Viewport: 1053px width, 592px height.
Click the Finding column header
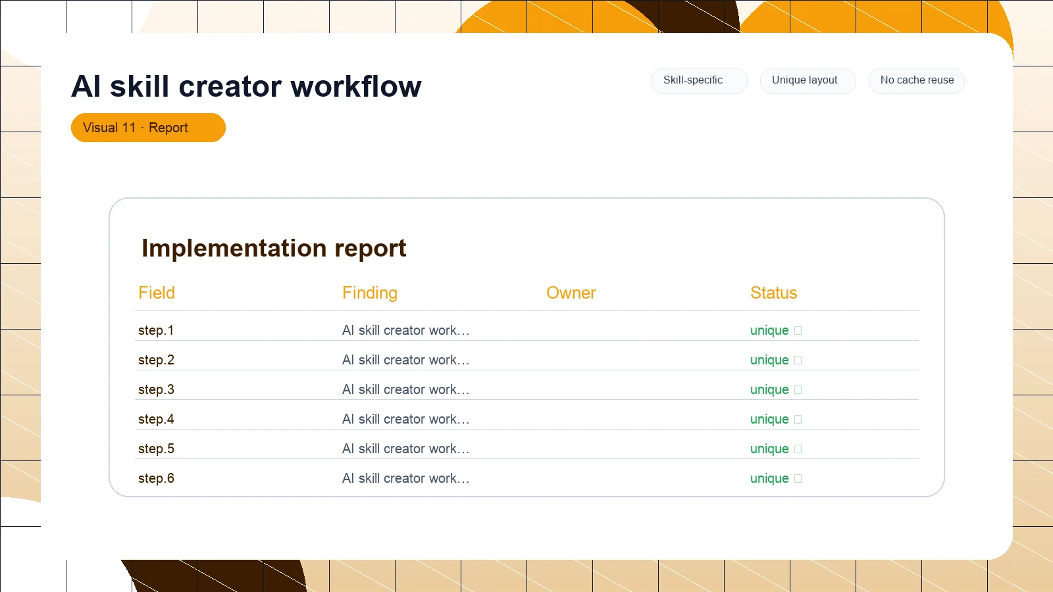[370, 293]
